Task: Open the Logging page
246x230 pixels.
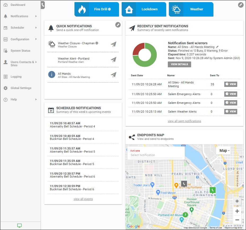Action: pyautogui.click(x=16, y=77)
